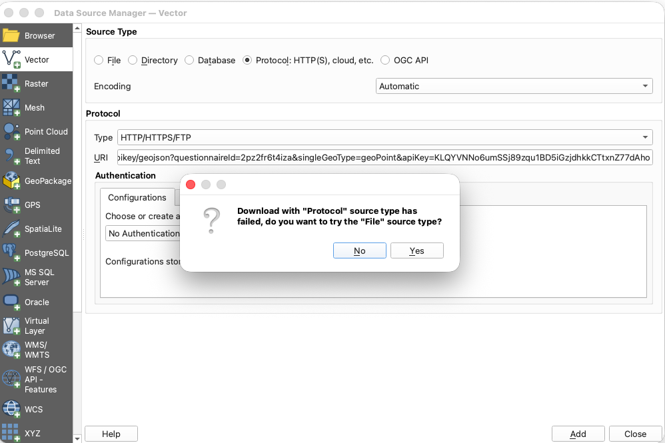Screen dimensions: 665x443
Task: Select the WMS/WMTS globe icon
Action: pyautogui.click(x=11, y=350)
